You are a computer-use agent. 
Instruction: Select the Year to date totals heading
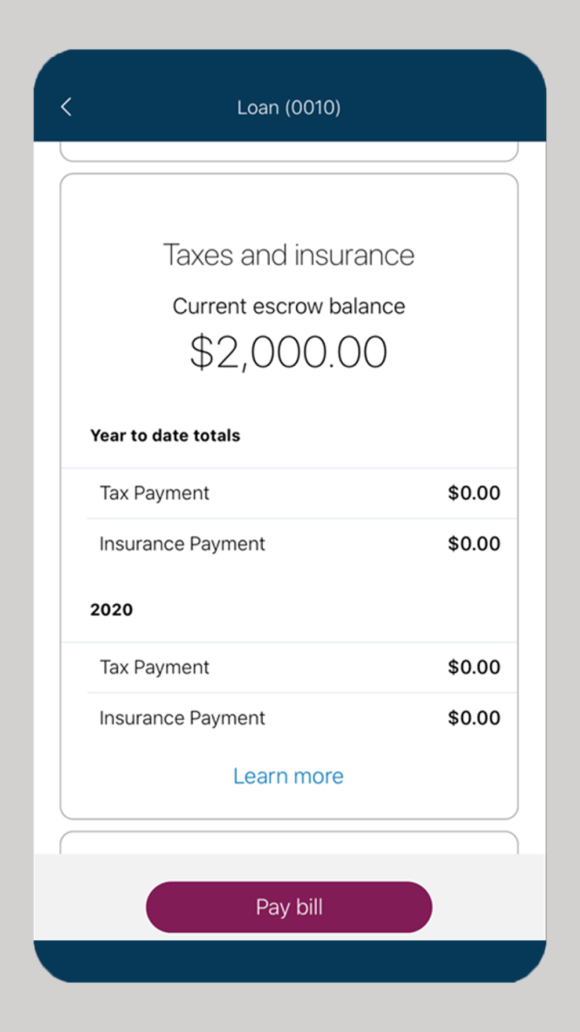click(x=165, y=435)
